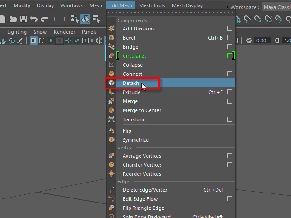Open Extrude options box
Viewport: 291px width, 218px height.
coord(230,92)
